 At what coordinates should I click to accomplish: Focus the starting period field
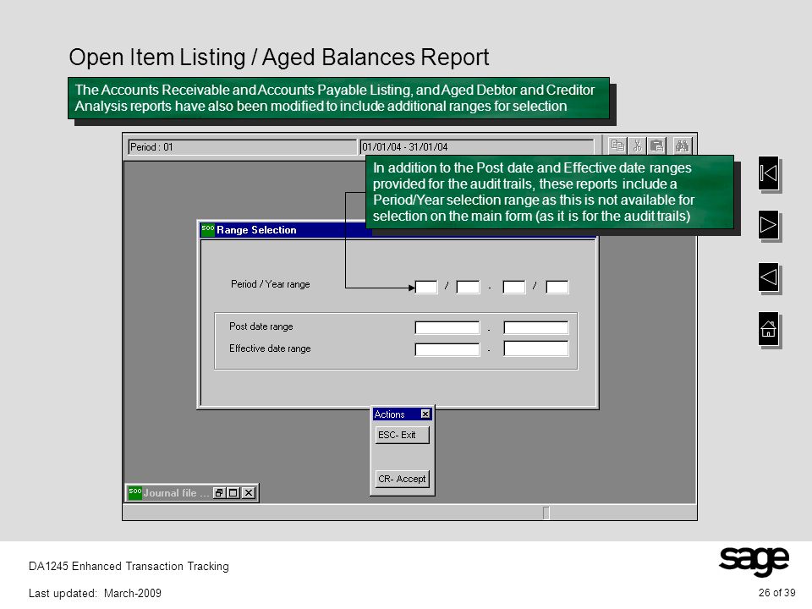click(x=426, y=287)
